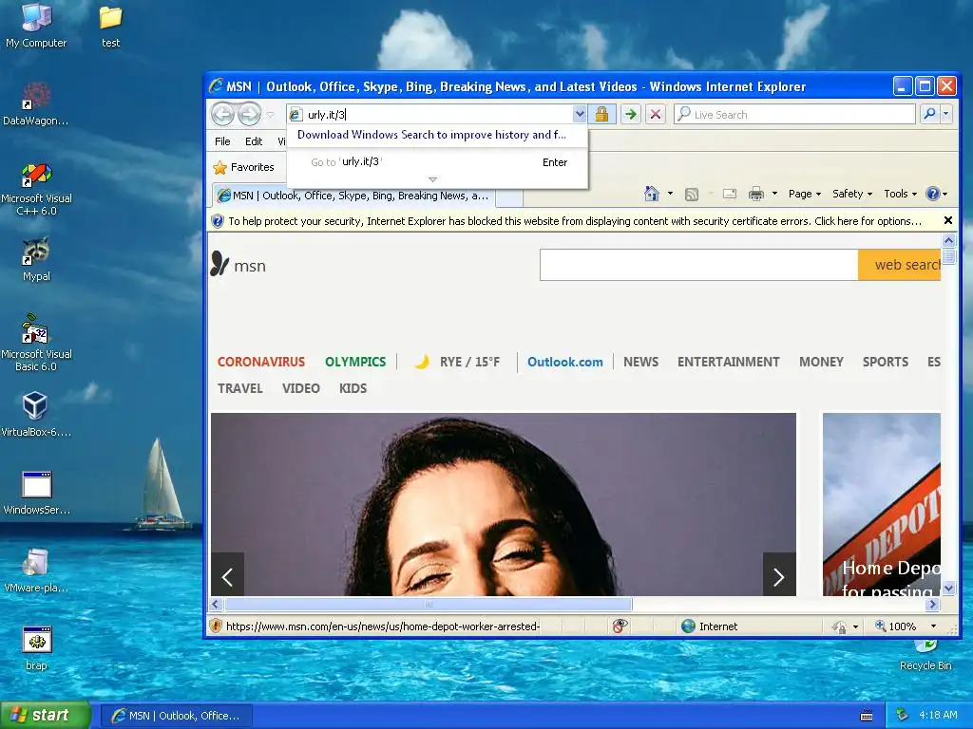Click the red Stop loading button
Image resolution: width=973 pixels, height=729 pixels.
(656, 114)
